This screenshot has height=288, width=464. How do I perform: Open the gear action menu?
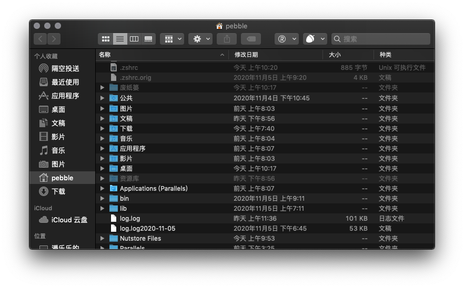(x=200, y=39)
